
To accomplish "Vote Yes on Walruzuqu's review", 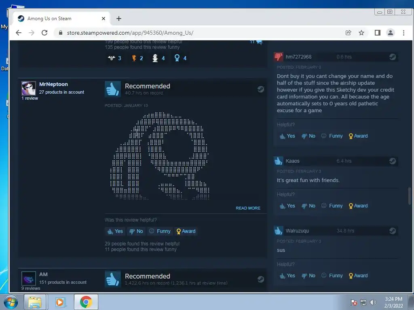I will pos(287,276).
